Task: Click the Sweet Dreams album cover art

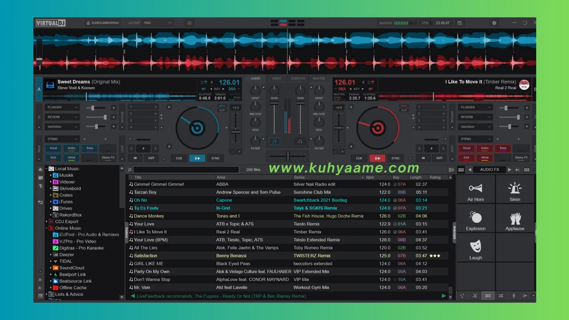Action: click(x=50, y=84)
